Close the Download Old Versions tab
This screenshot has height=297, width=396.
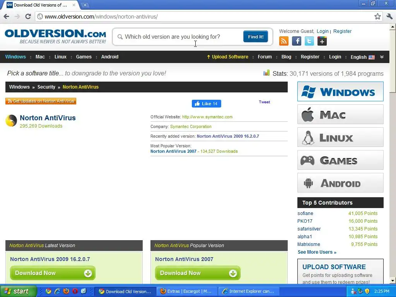[x=74, y=5]
